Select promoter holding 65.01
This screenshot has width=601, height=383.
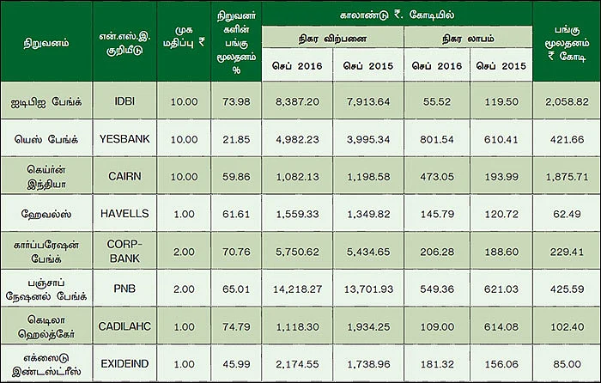(236, 289)
